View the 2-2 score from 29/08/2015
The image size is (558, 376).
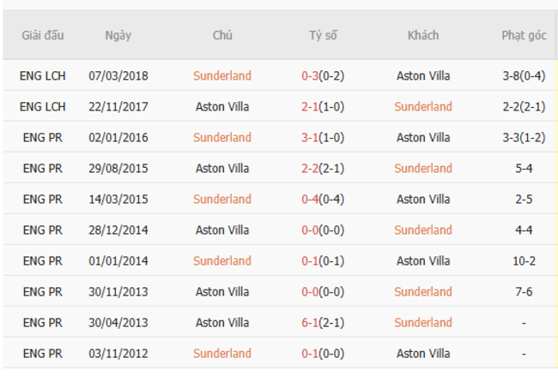310,168
